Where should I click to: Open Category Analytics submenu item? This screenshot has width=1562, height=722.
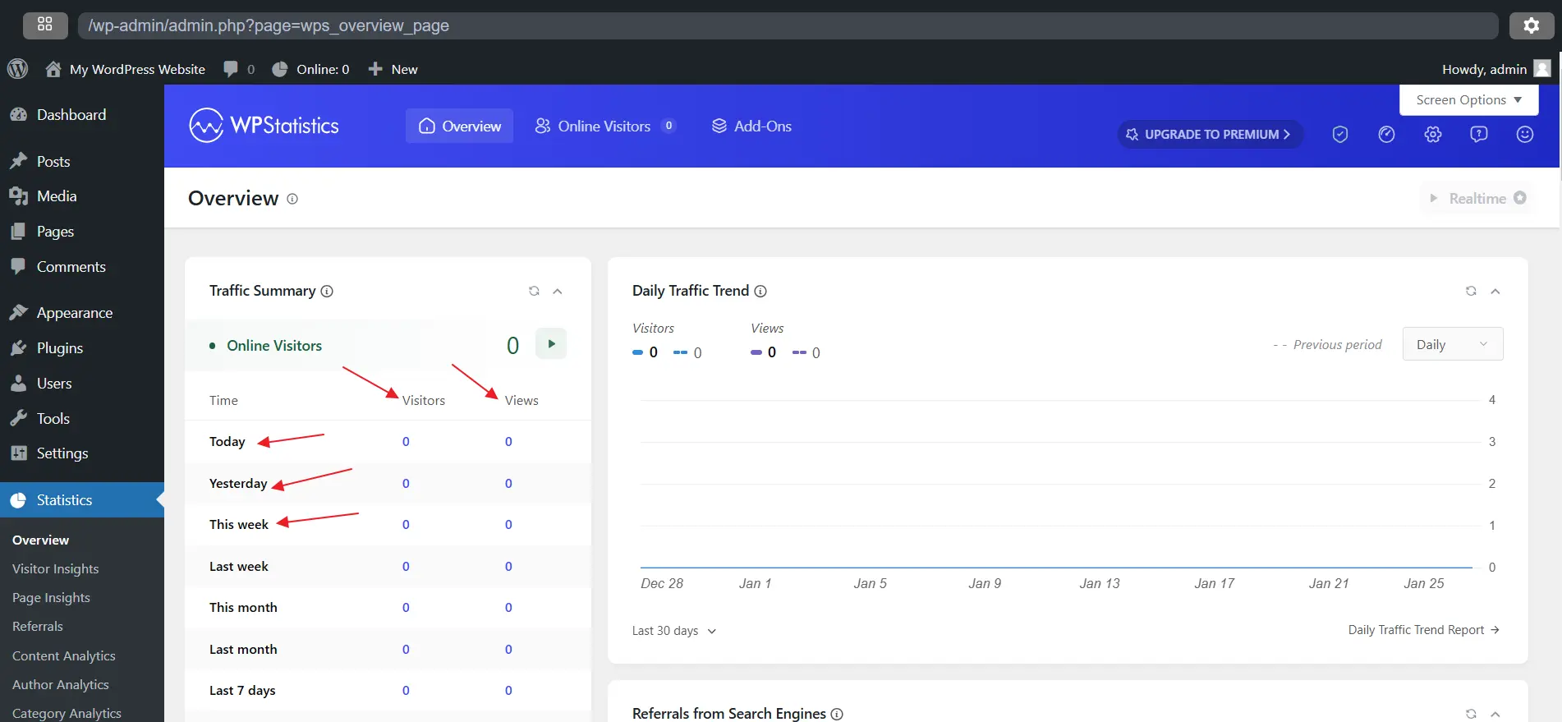(x=67, y=713)
